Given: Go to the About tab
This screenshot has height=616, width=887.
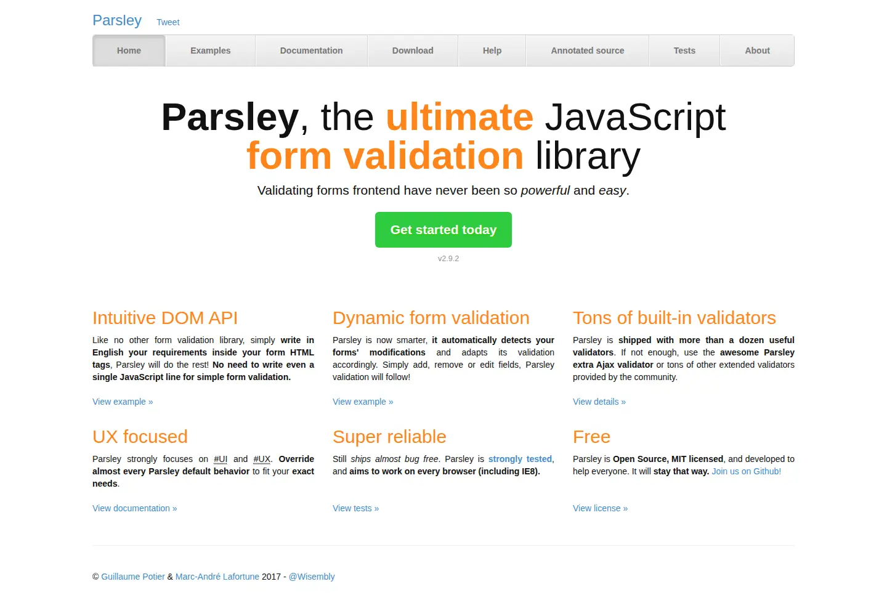Looking at the screenshot, I should (x=757, y=51).
